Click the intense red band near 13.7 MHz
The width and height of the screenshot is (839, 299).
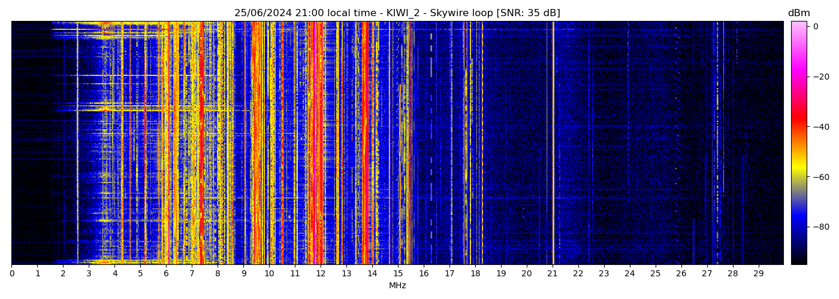pos(365,144)
